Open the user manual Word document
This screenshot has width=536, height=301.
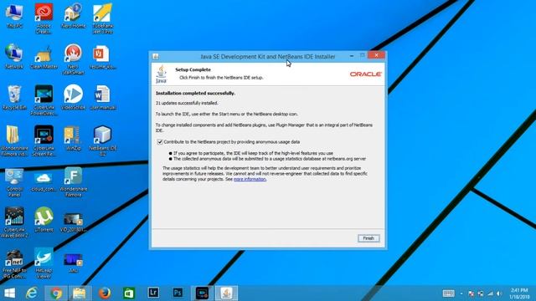(x=102, y=98)
